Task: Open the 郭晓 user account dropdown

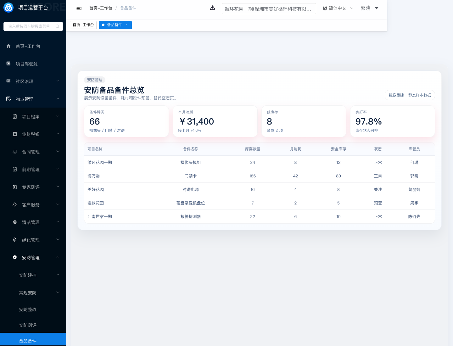Action: click(369, 8)
